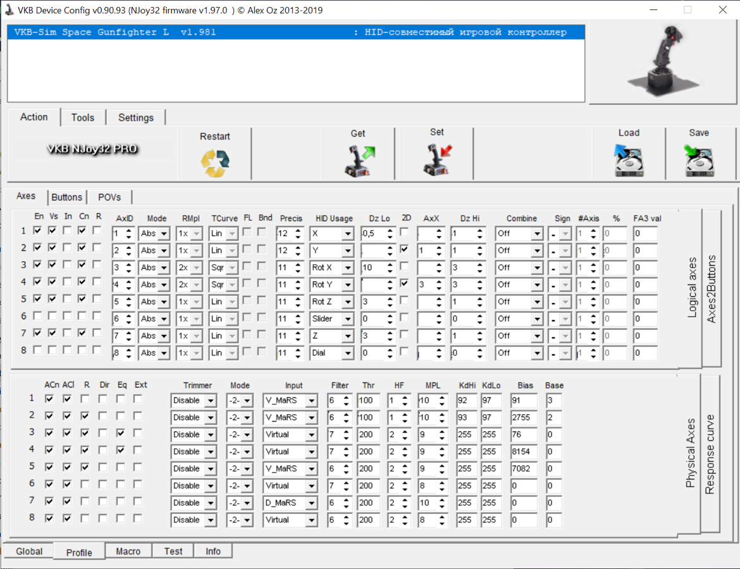Open Combine dropdown for logical axis 2
This screenshot has width=740, height=569.
(537, 250)
